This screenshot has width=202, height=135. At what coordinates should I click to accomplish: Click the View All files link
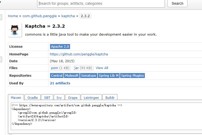(102, 68)
